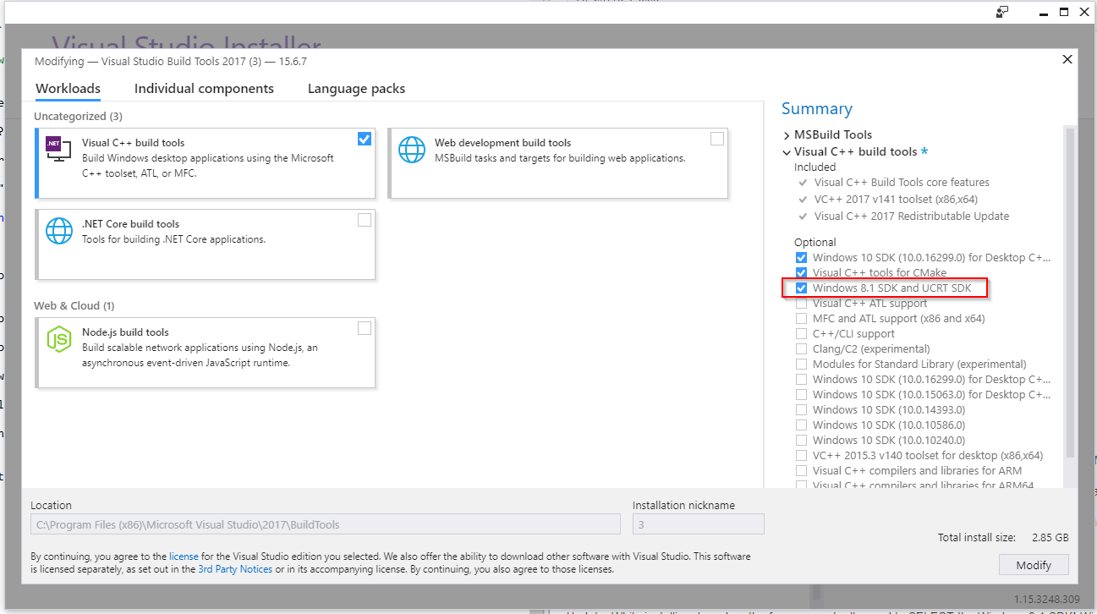Collapse Visual C++ build tools in Summary

click(787, 152)
